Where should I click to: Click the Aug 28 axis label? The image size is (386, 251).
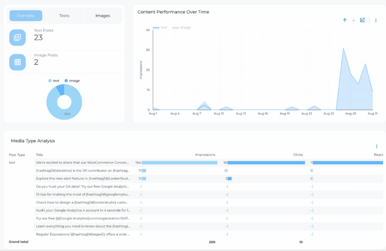(x=350, y=113)
